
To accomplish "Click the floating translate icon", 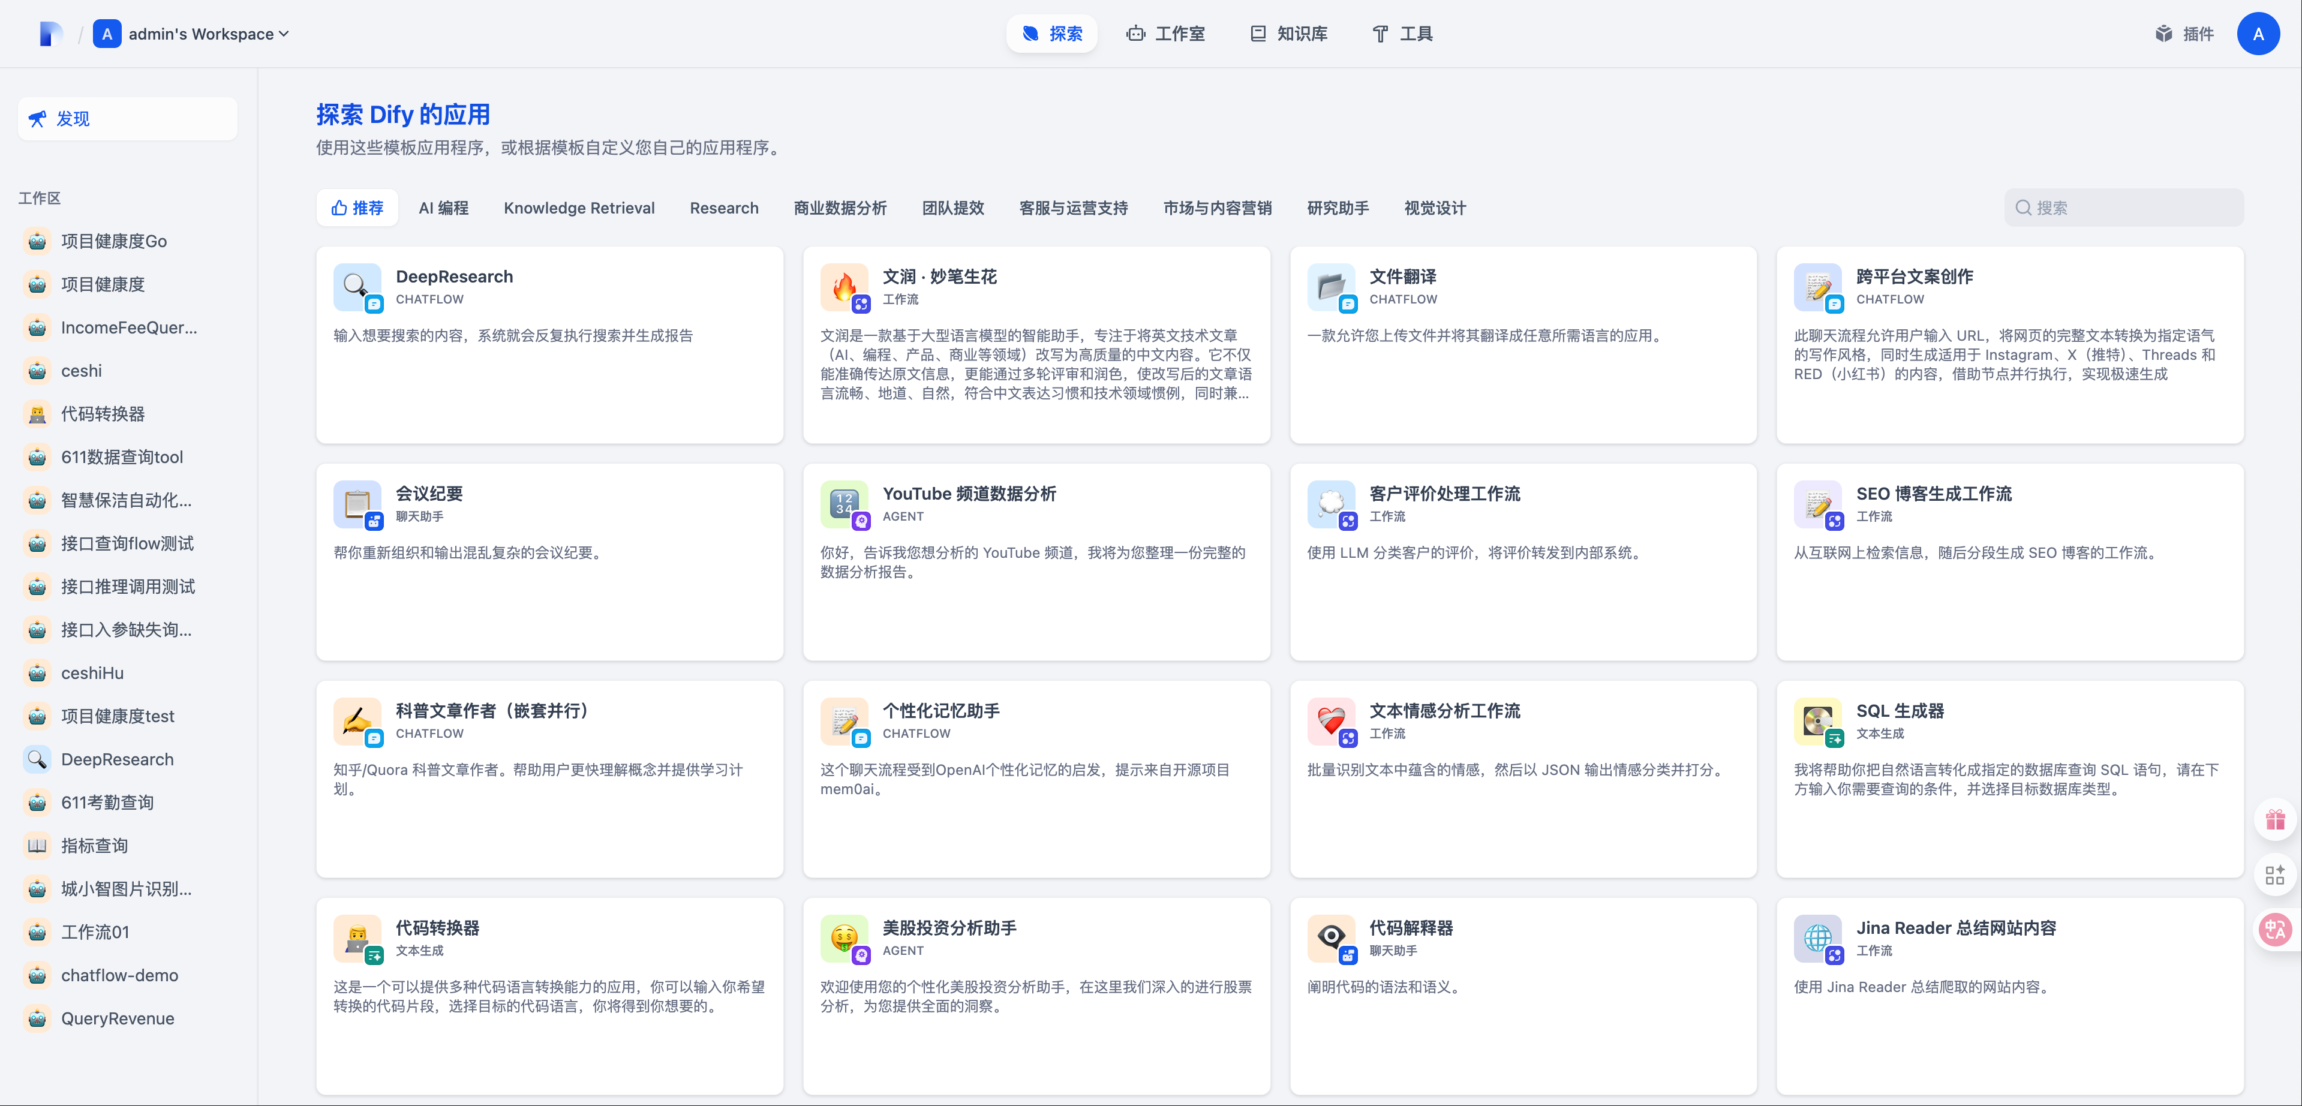I will (x=2275, y=930).
